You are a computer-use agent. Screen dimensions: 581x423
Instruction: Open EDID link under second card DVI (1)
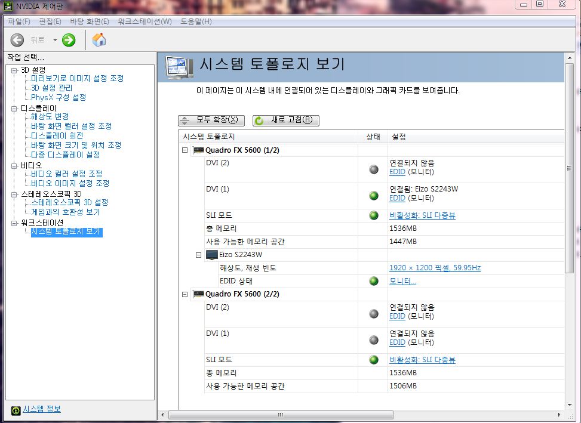click(397, 342)
